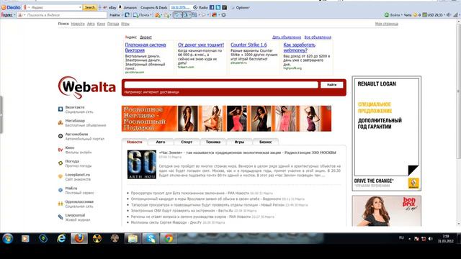Image resolution: width=461 pixels, height=259 pixels.
Task: Select the Спорт tab
Action: coord(187,142)
